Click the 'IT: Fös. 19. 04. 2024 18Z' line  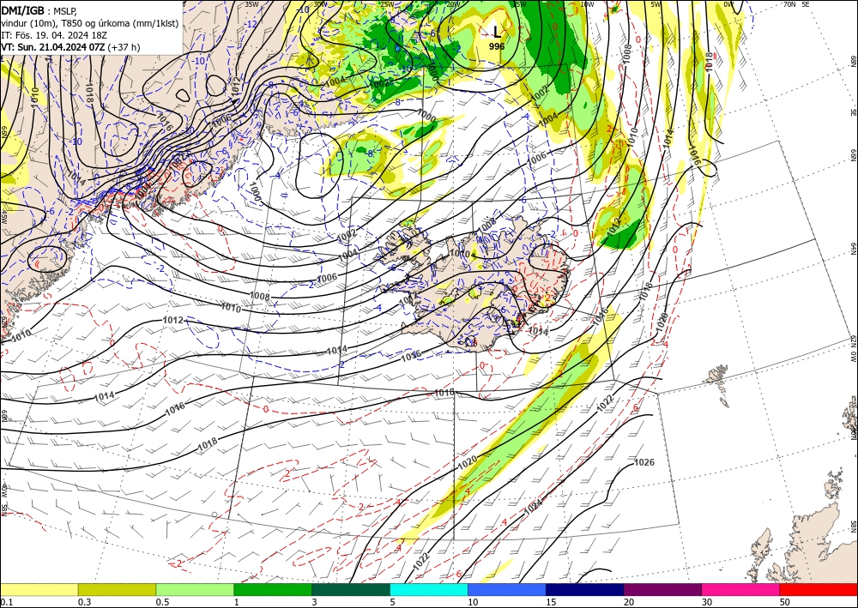tap(53, 35)
